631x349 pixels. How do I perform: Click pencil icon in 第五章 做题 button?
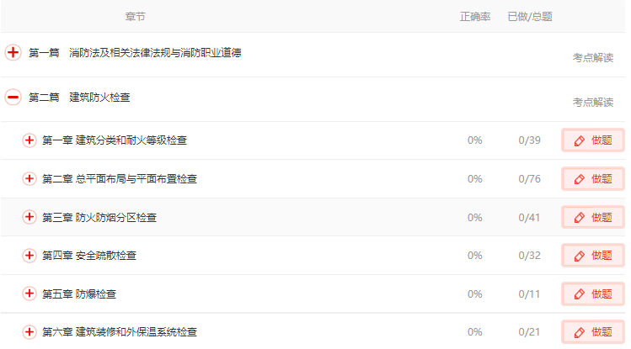579,294
